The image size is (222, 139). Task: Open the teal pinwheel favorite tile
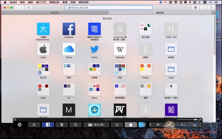tap(94, 110)
